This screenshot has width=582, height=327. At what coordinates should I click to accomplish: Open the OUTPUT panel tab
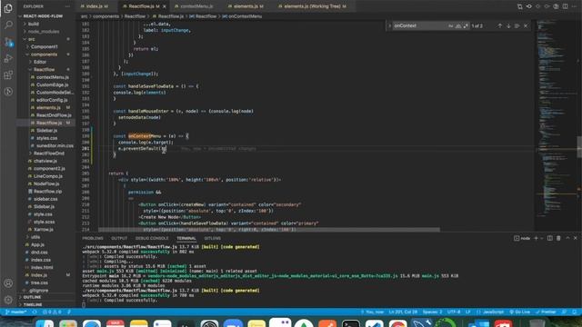coord(119,238)
